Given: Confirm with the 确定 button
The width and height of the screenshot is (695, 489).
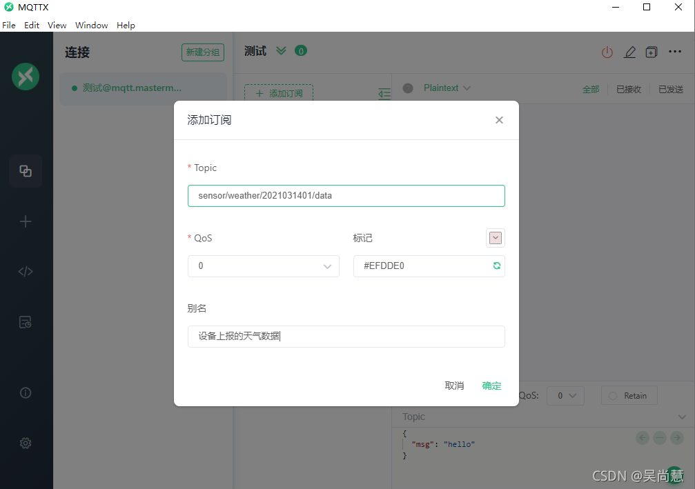Looking at the screenshot, I should (x=491, y=386).
